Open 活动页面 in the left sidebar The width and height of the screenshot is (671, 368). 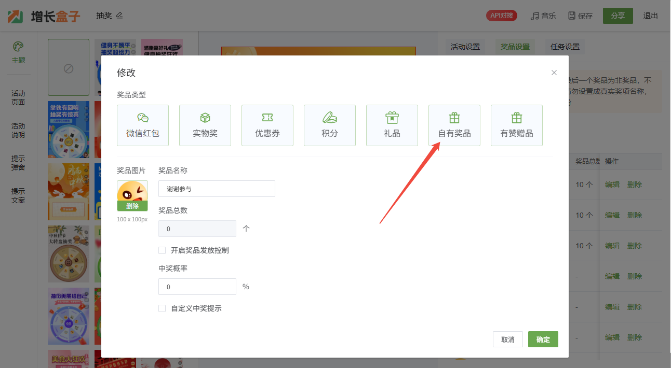[x=18, y=98]
